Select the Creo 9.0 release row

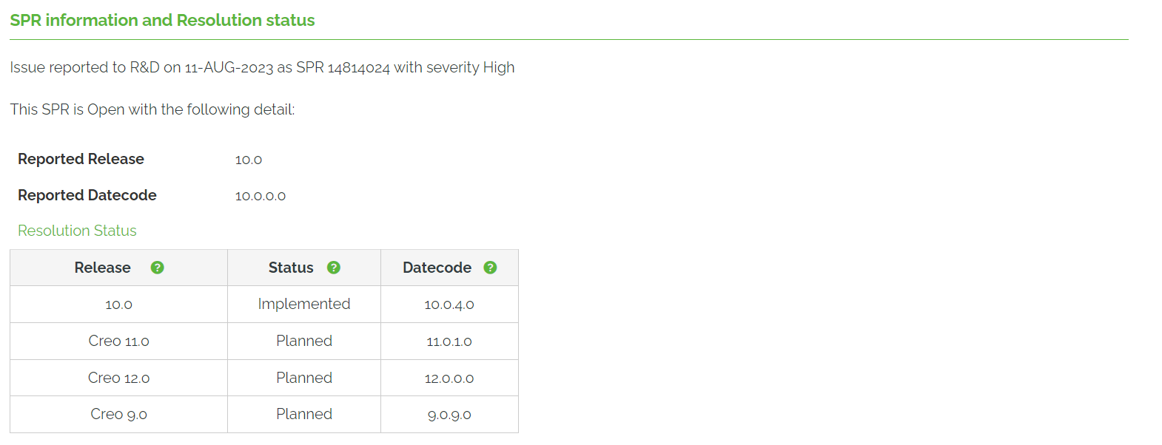(x=118, y=414)
